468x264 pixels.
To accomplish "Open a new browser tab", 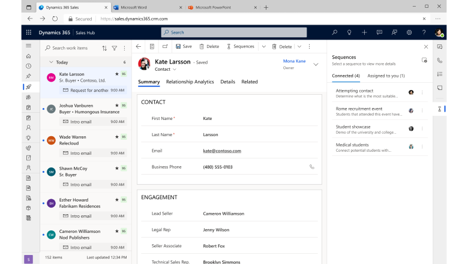I will [x=266, y=7].
